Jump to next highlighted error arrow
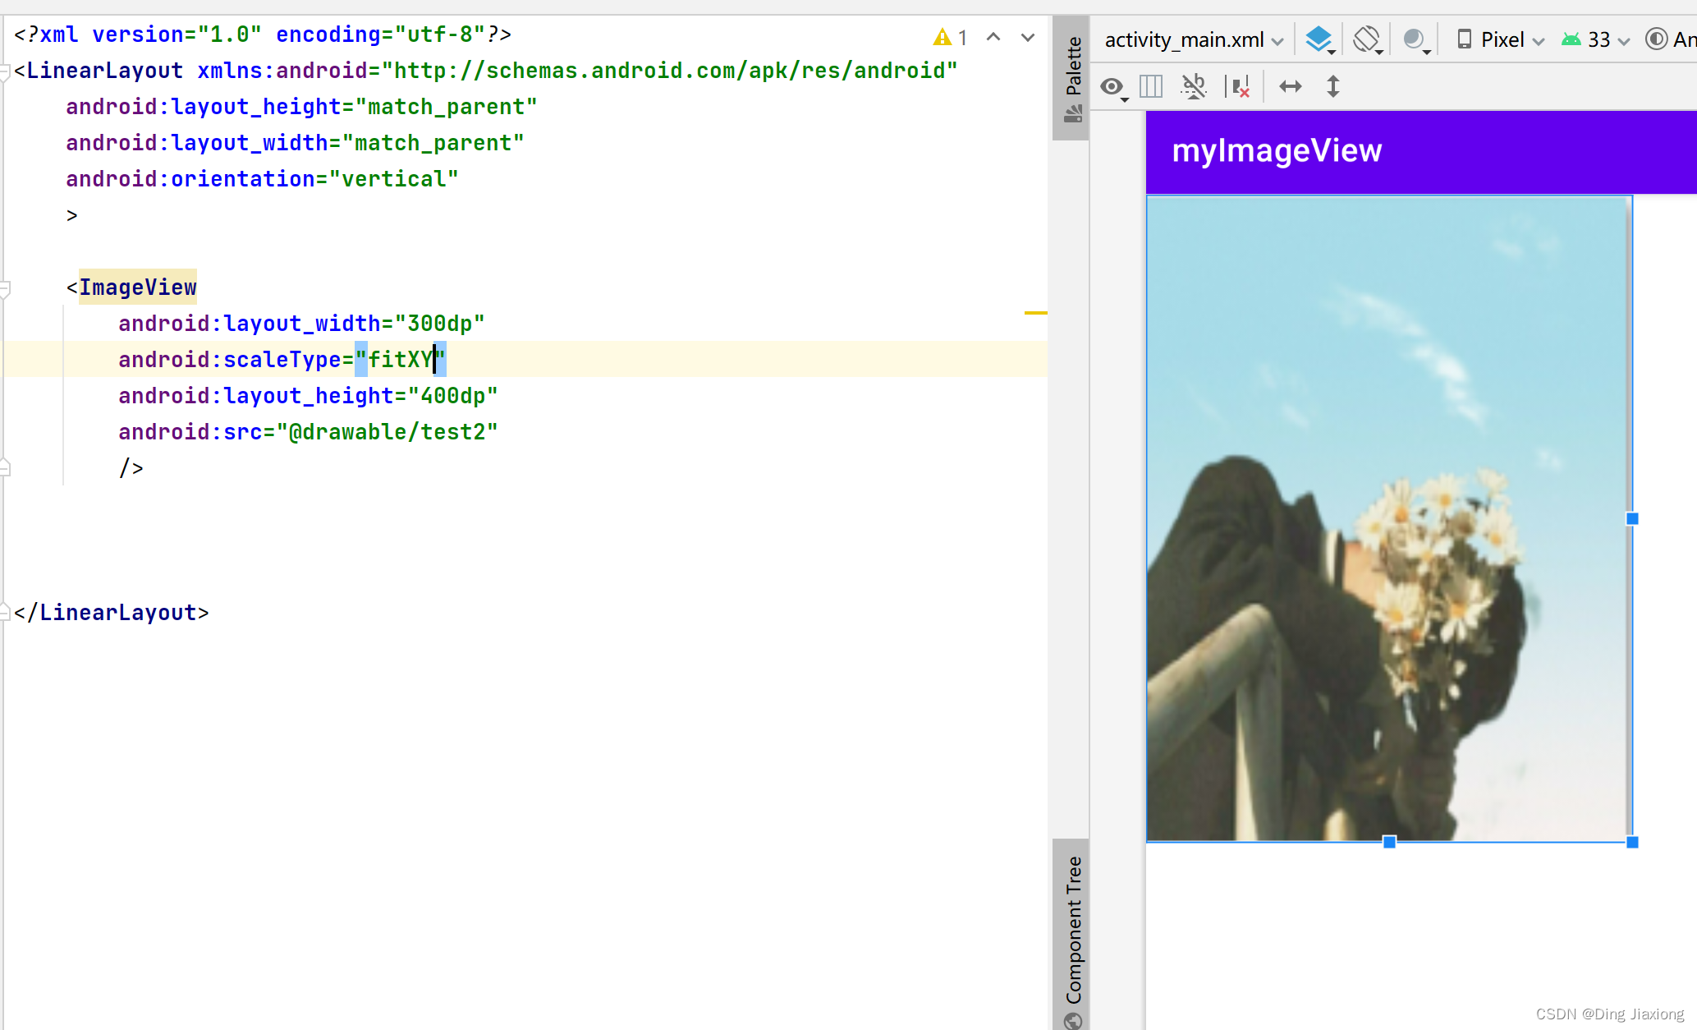Image resolution: width=1697 pixels, height=1030 pixels. pos(1027,37)
